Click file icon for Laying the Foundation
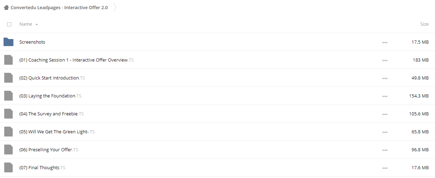The width and height of the screenshot is (435, 178). (8, 96)
